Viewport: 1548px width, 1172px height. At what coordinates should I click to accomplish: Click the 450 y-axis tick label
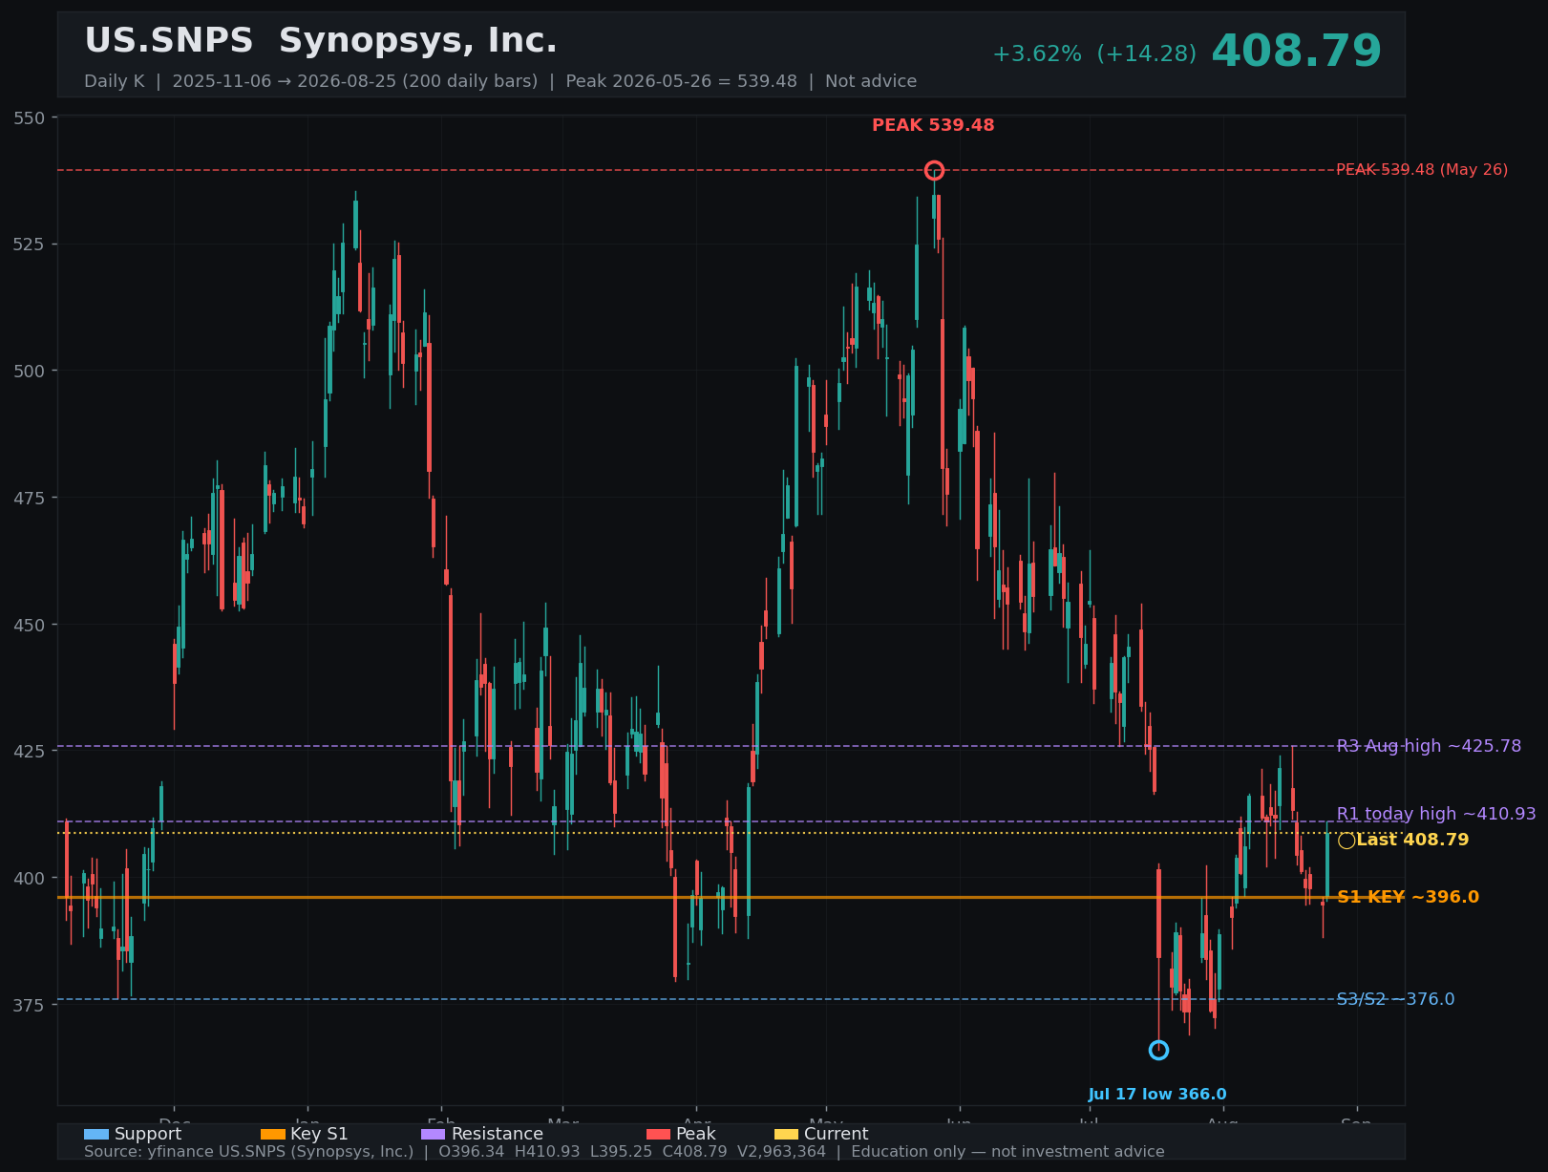point(30,625)
